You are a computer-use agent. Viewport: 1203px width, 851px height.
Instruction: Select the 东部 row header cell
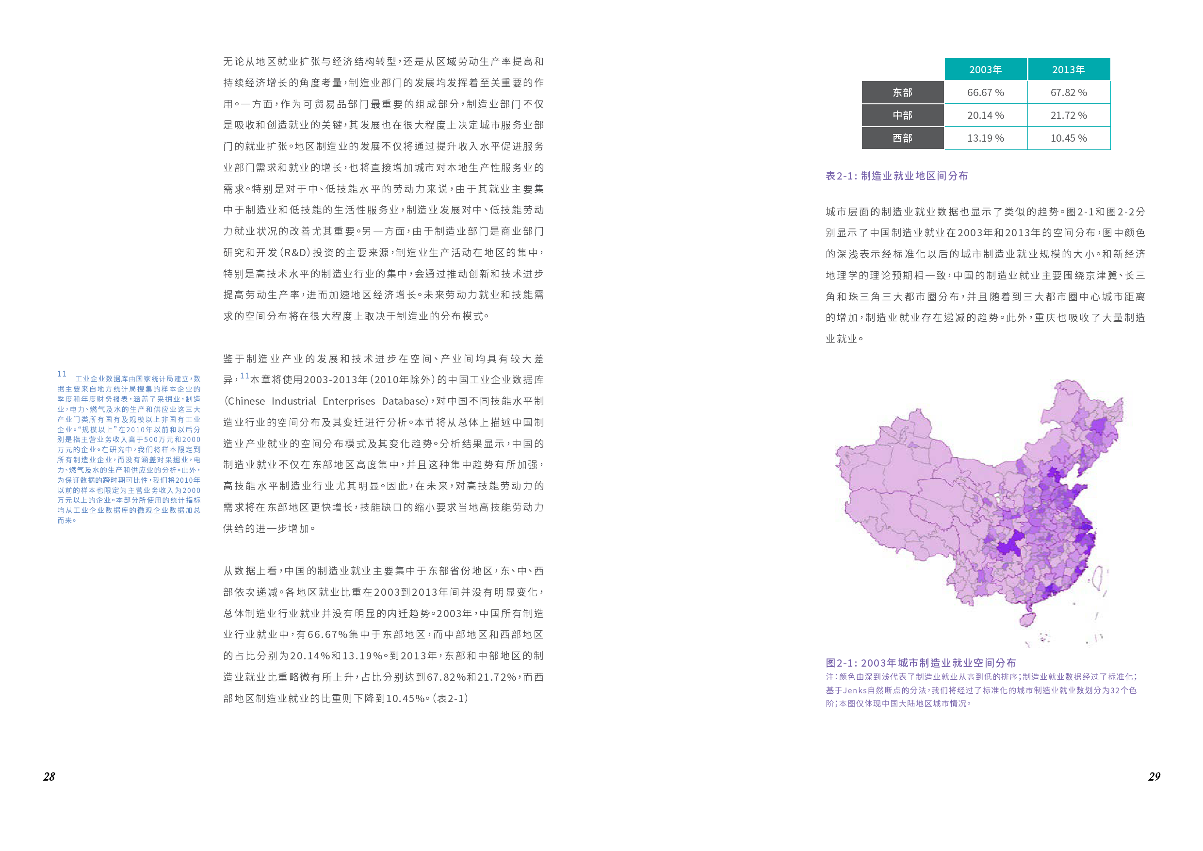click(902, 93)
